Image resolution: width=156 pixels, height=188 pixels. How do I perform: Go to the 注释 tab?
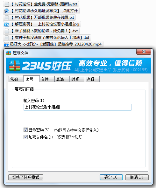92,79
